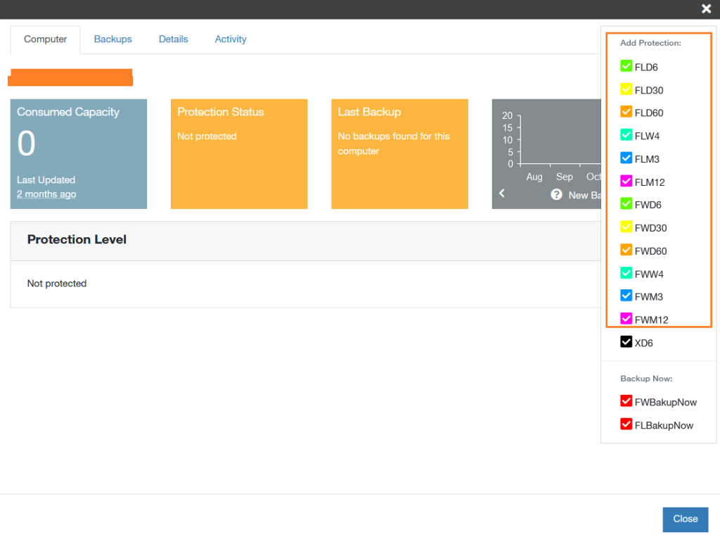The height and width of the screenshot is (542, 720).
Task: Click the Consumed Capacity card
Action: tap(79, 154)
